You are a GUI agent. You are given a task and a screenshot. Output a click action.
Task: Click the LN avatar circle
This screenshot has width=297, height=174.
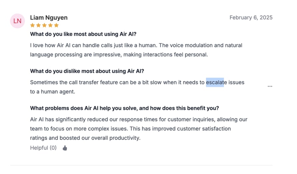tap(17, 21)
